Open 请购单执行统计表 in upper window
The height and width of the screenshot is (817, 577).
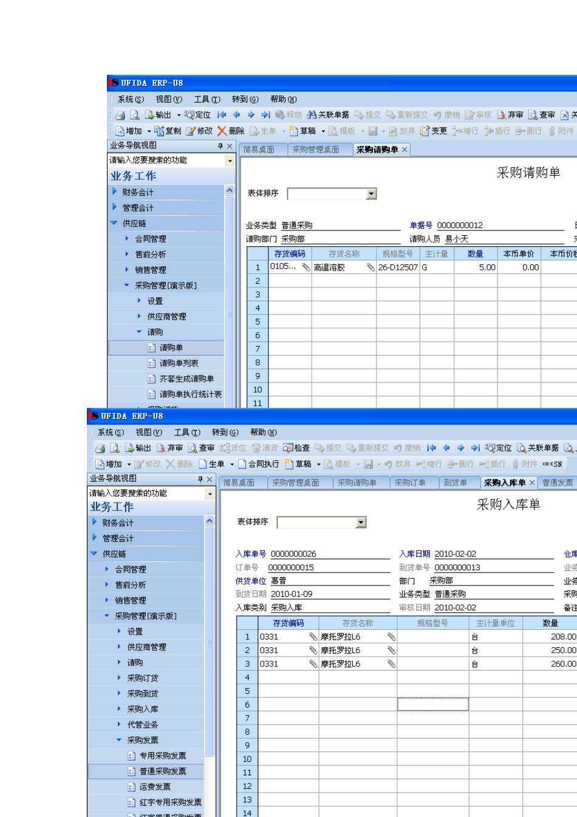pyautogui.click(x=191, y=395)
